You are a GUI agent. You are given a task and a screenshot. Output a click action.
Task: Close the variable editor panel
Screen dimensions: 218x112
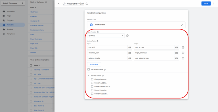point(58,4)
